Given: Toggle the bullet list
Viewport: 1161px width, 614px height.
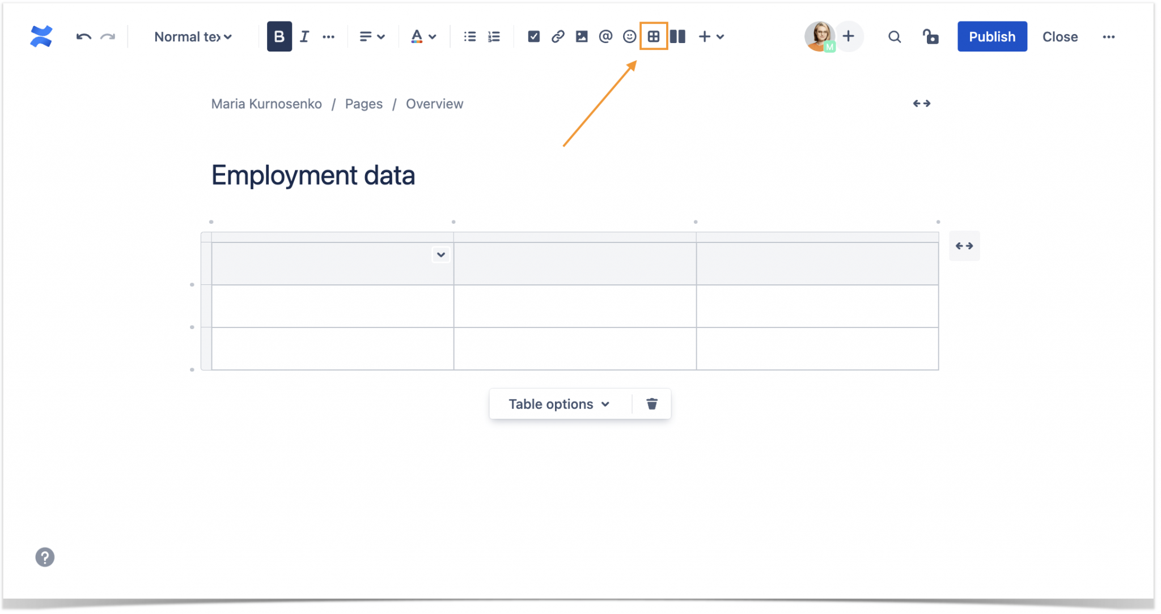Looking at the screenshot, I should click(x=469, y=36).
